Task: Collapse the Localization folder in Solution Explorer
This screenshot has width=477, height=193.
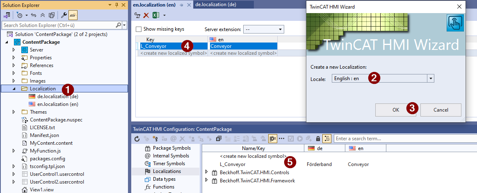Action: pyautogui.click(x=15, y=89)
